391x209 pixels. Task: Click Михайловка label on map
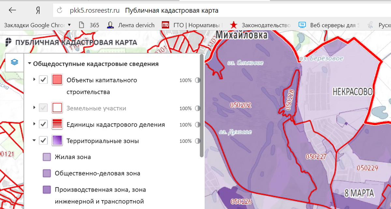241,35
